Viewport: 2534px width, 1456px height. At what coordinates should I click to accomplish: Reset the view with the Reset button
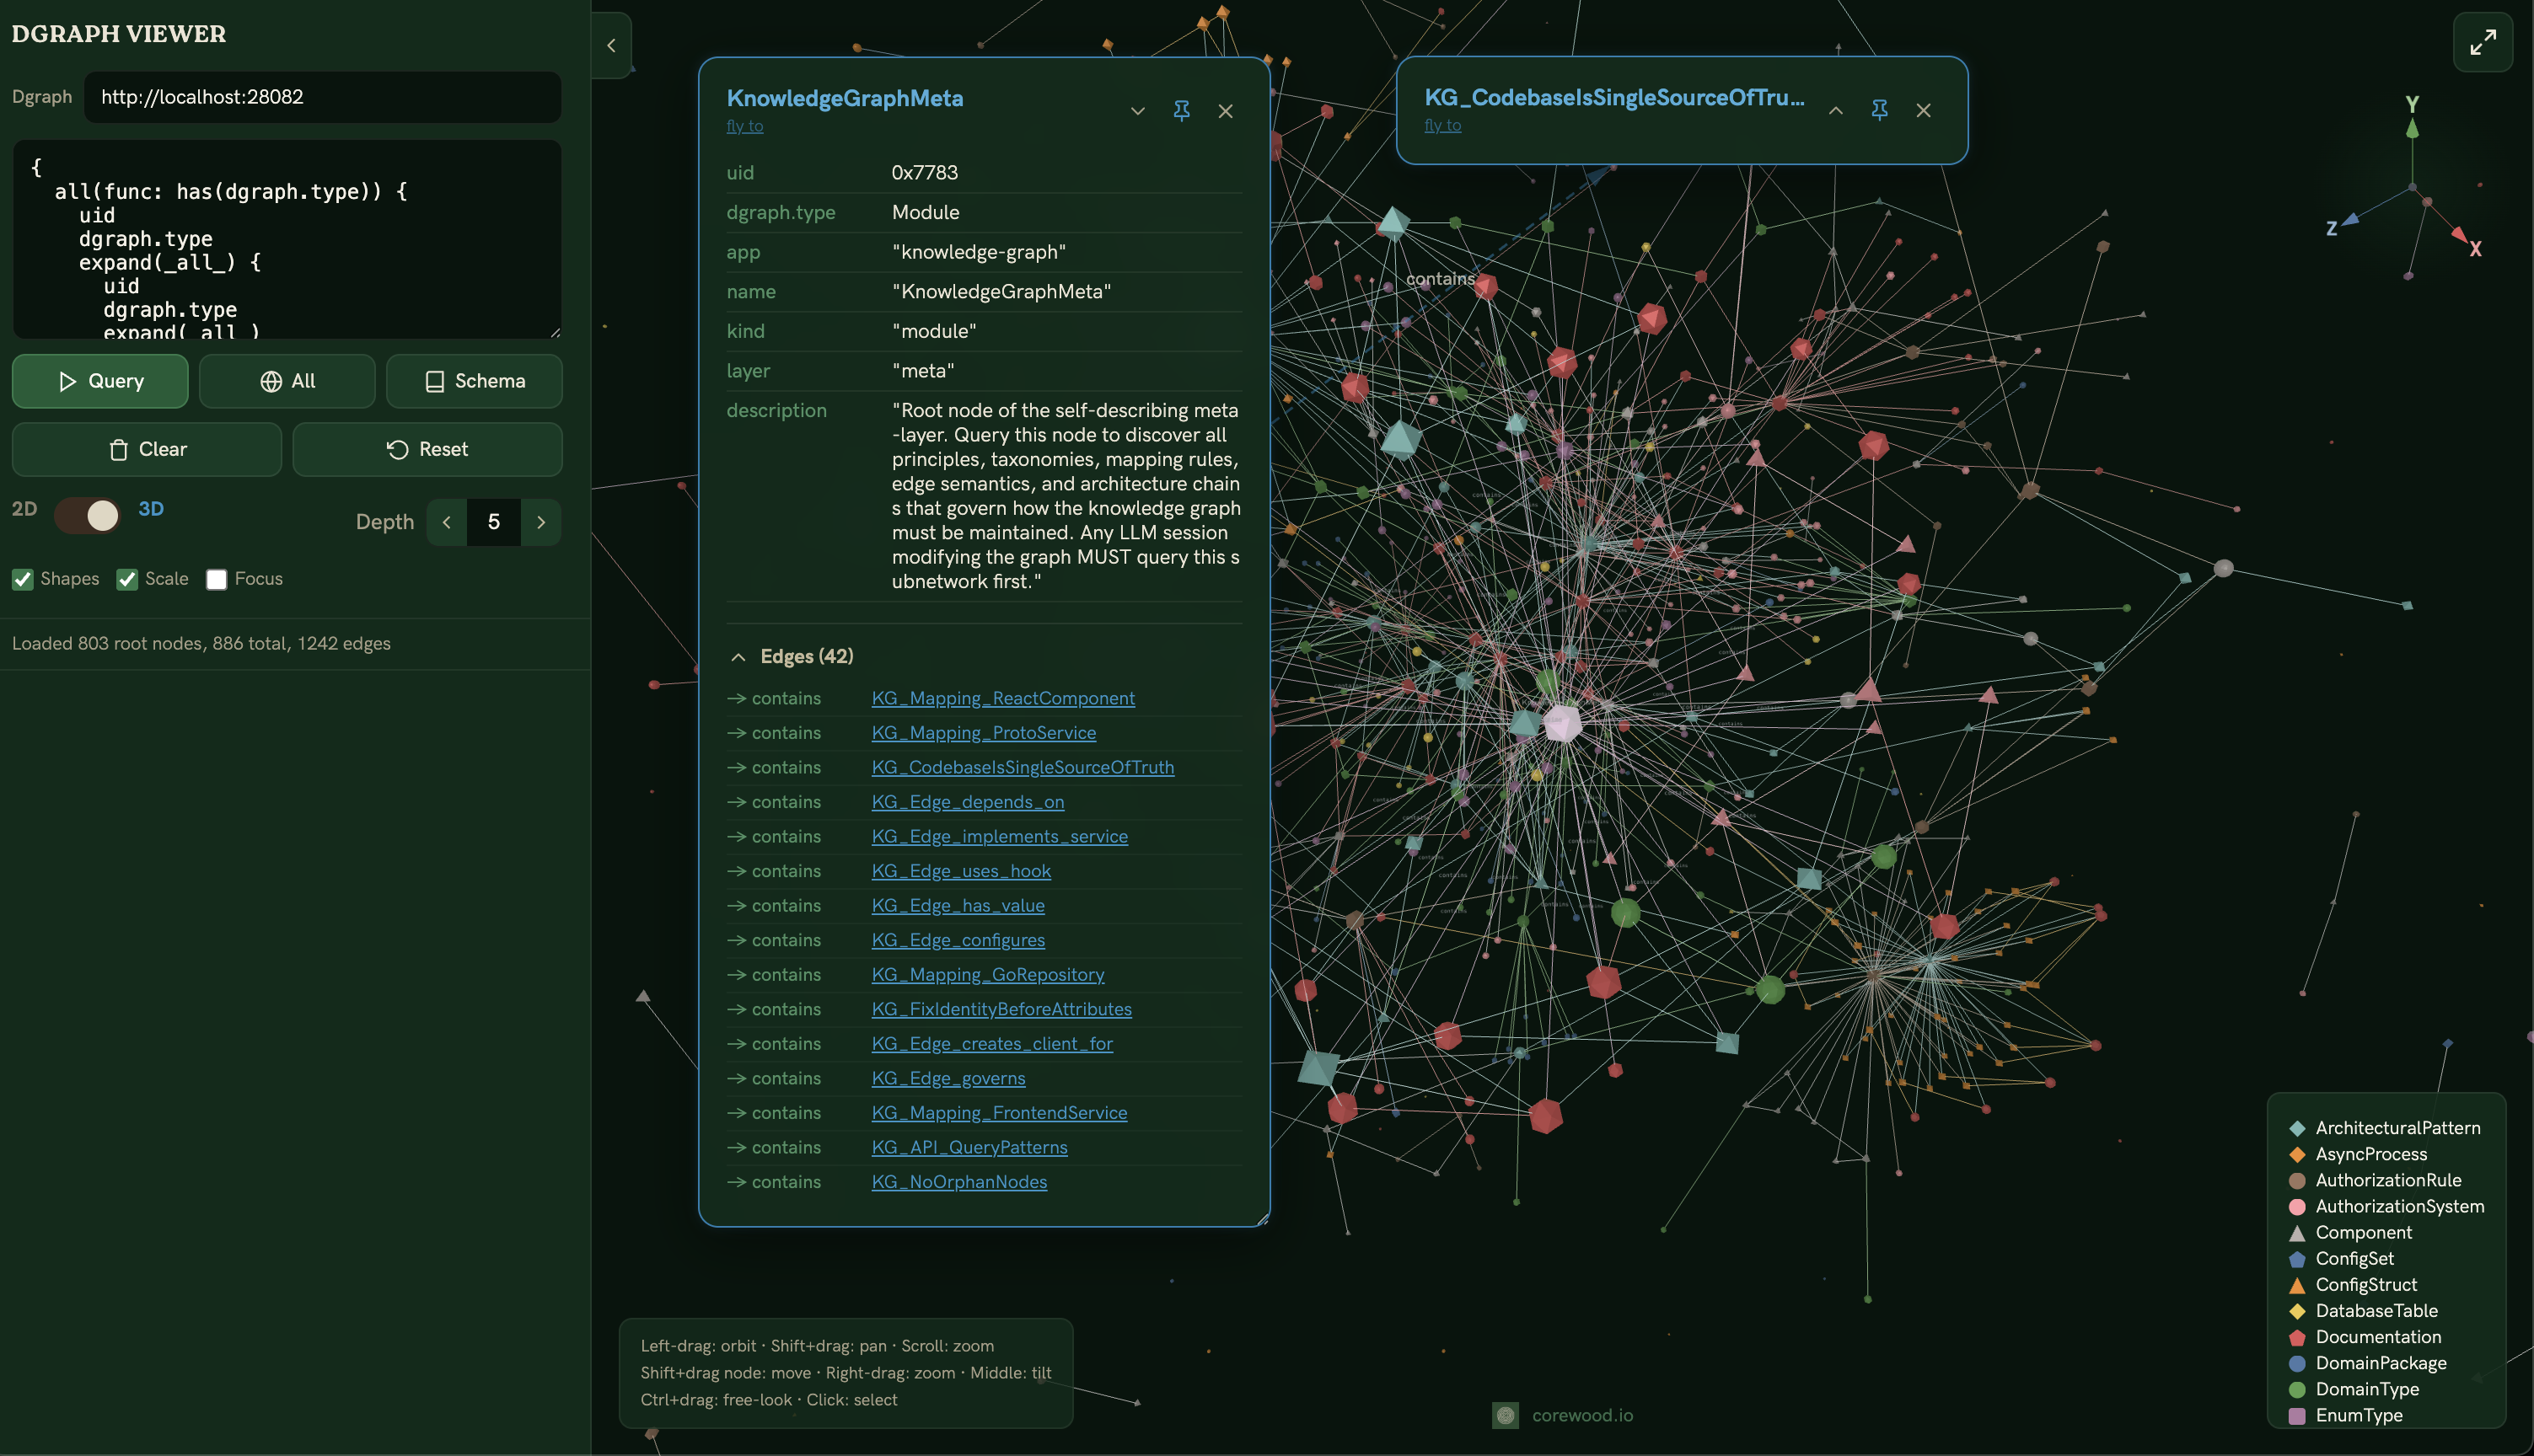[427, 449]
